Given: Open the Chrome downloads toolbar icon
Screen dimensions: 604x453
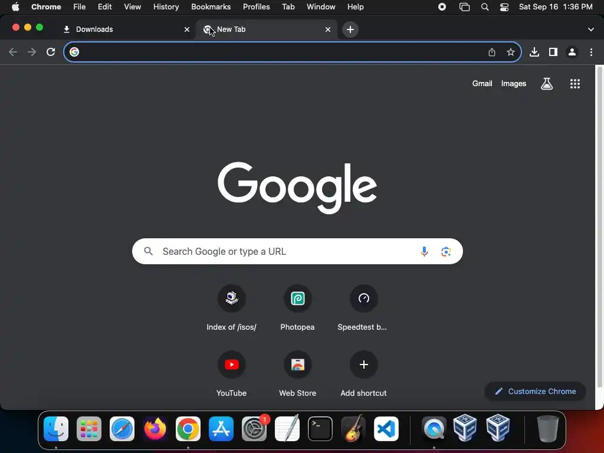Looking at the screenshot, I should tap(534, 52).
